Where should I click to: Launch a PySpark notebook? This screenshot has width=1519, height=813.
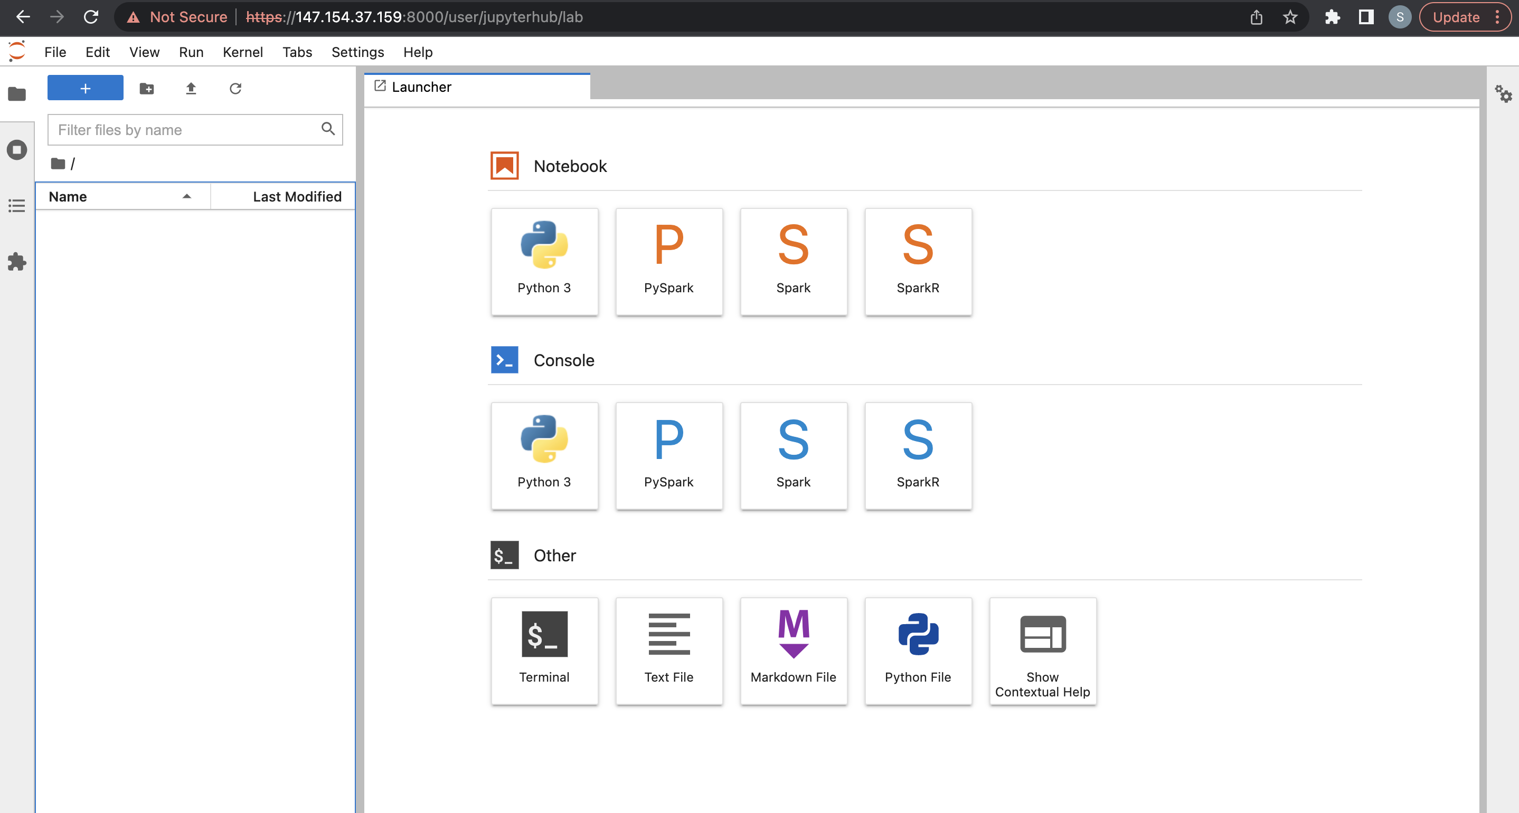(x=669, y=262)
